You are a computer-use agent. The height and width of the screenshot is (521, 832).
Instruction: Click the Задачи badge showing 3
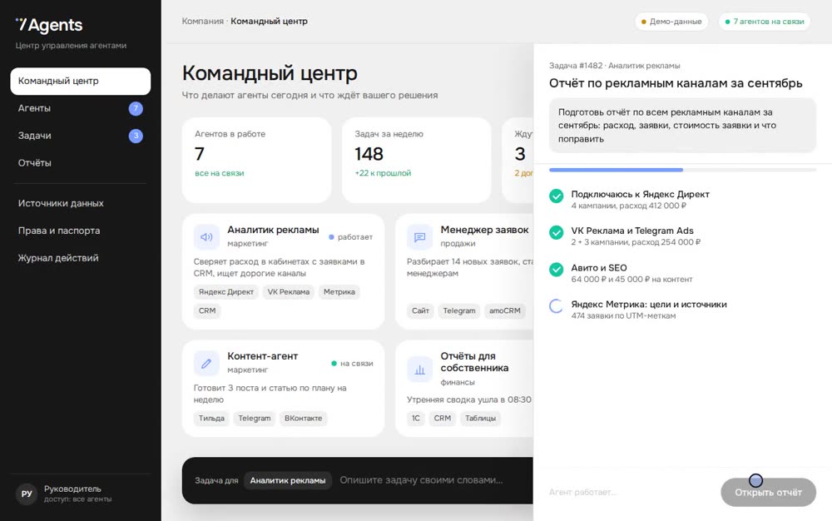click(136, 136)
